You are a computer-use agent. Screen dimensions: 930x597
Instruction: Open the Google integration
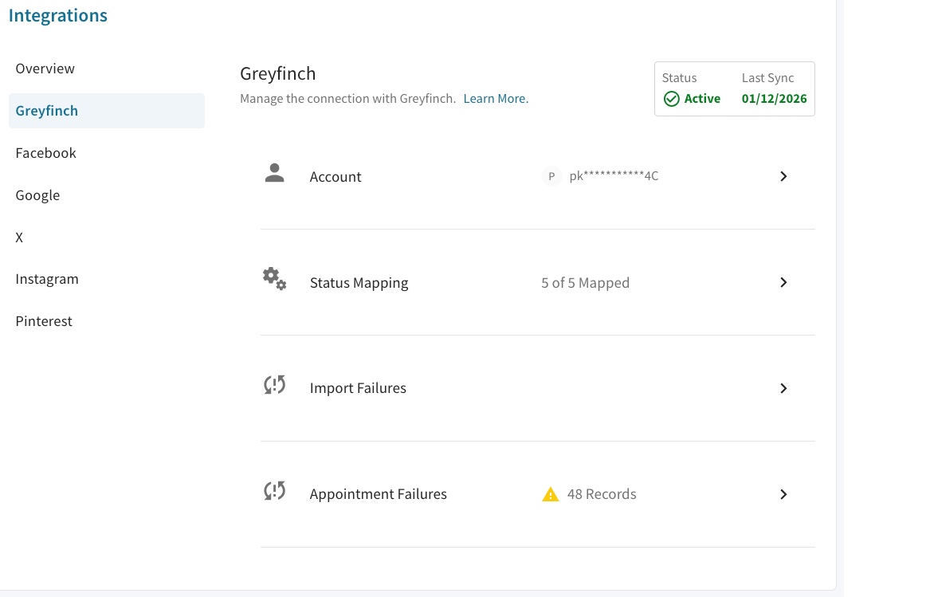[107, 194]
